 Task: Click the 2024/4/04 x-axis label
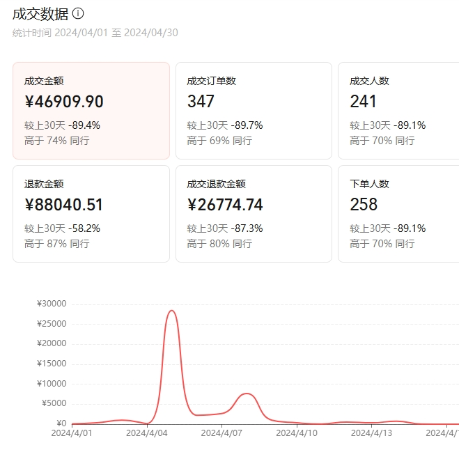click(x=146, y=433)
